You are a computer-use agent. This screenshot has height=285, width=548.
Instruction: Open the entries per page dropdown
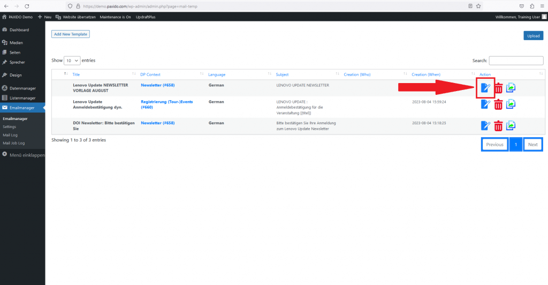[x=72, y=61]
